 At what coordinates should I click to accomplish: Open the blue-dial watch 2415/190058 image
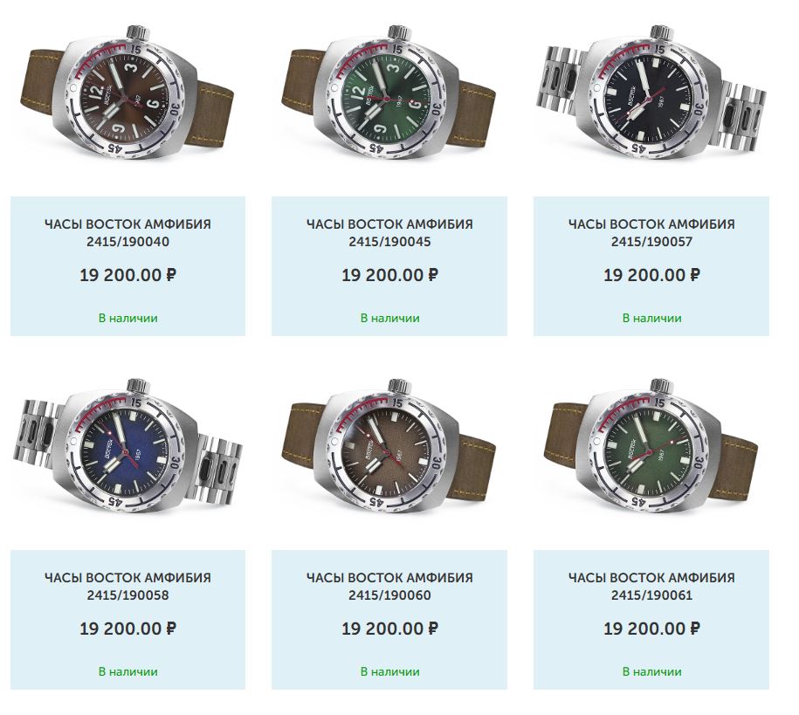[x=127, y=446]
